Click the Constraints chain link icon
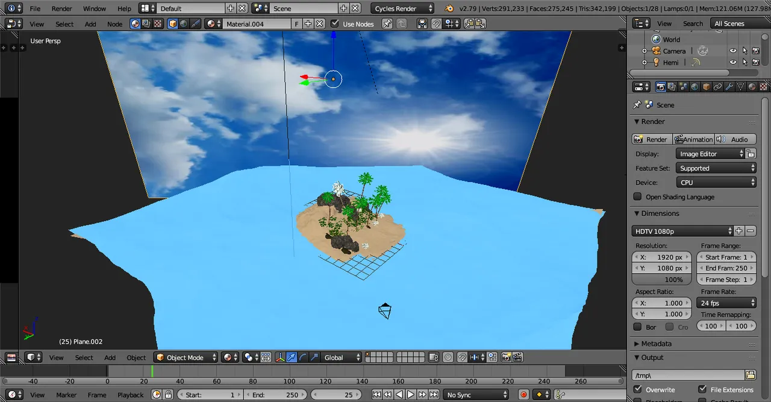This screenshot has height=402, width=771. (x=718, y=87)
